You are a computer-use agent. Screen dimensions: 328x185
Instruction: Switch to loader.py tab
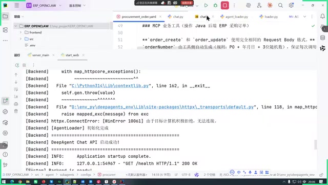click(x=269, y=17)
